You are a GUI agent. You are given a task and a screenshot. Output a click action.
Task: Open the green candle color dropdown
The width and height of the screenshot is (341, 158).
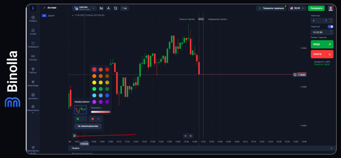pos(81,119)
